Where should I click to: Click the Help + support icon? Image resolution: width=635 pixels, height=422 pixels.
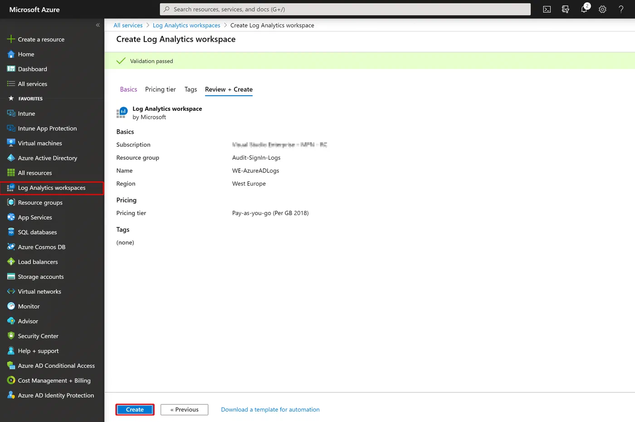11,351
